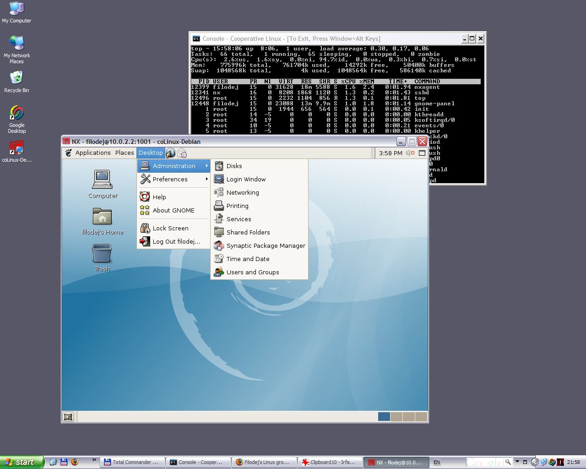Open the Places menu

tap(125, 153)
